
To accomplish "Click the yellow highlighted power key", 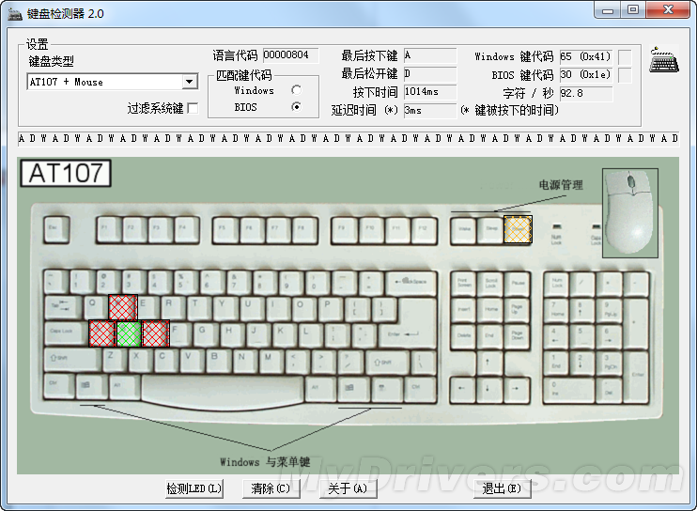I will pyautogui.click(x=518, y=229).
